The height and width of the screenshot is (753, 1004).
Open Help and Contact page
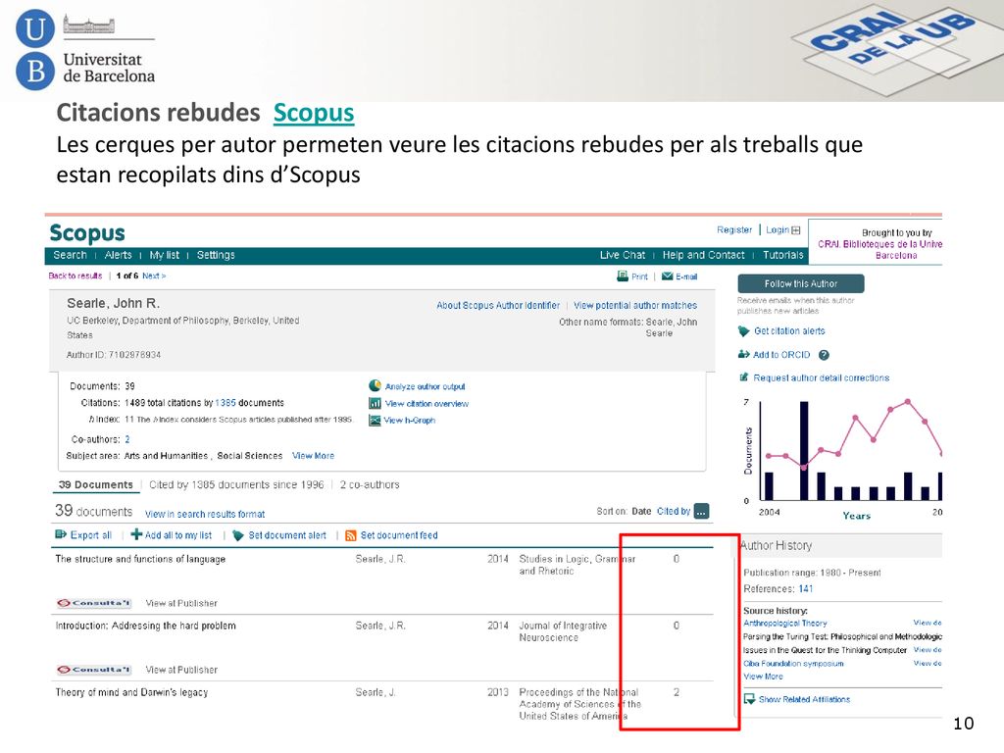click(x=703, y=255)
